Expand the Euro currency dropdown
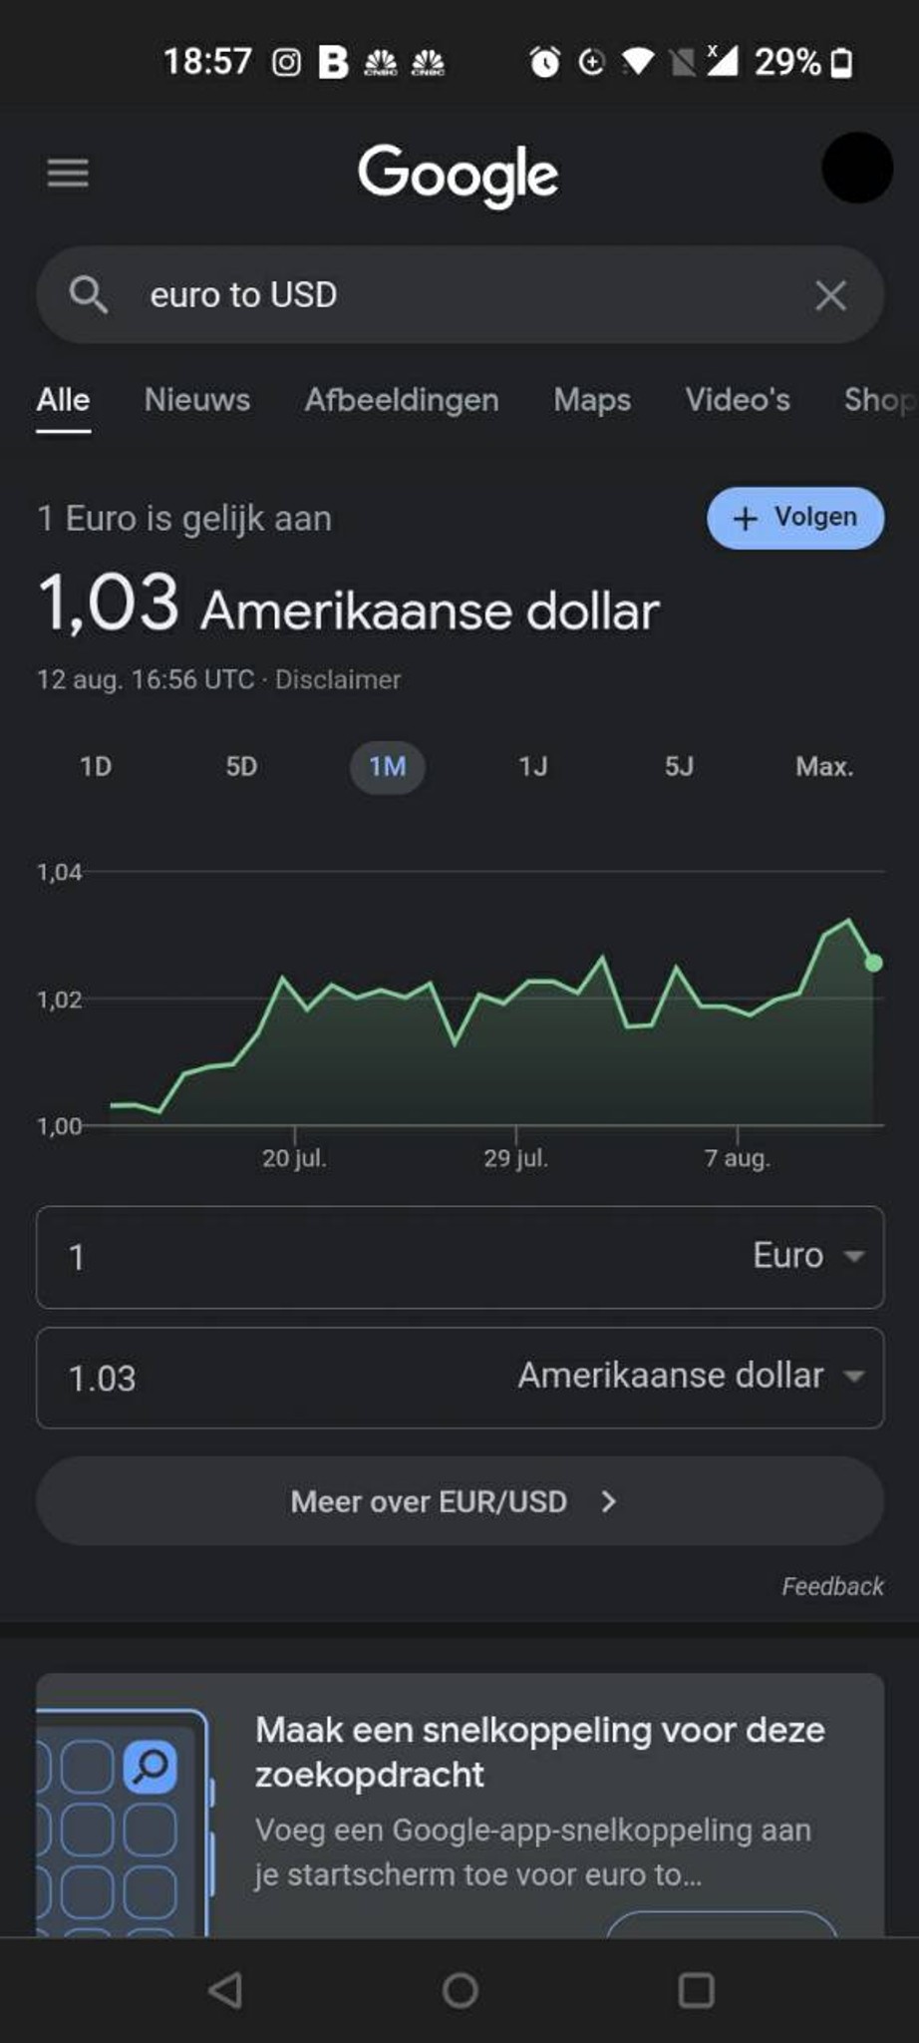Screen dimensions: 919x2043 point(807,1256)
